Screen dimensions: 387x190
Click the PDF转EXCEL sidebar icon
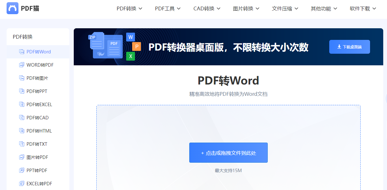[22, 105]
